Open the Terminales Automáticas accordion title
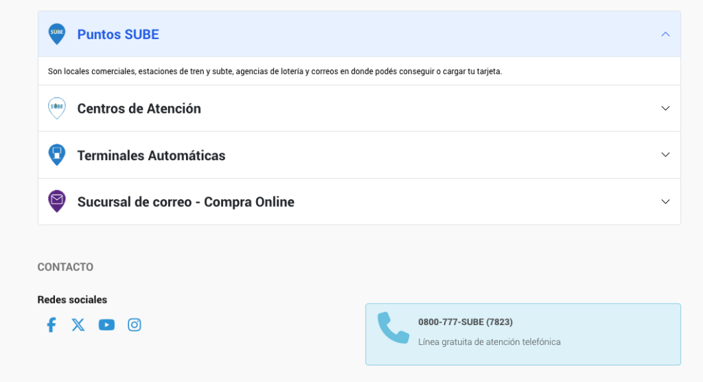This screenshot has width=703, height=382. pyautogui.click(x=151, y=155)
